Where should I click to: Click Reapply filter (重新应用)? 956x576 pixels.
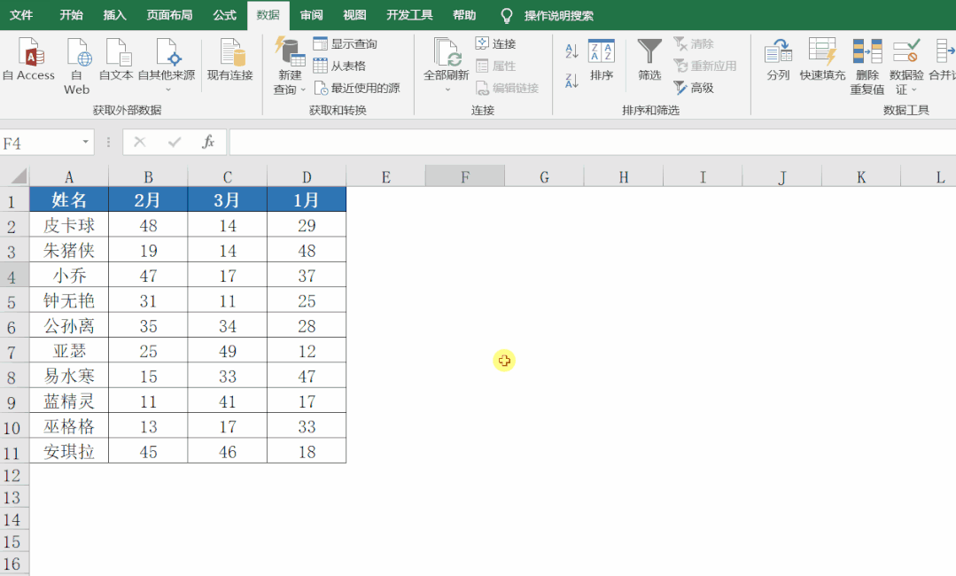705,66
